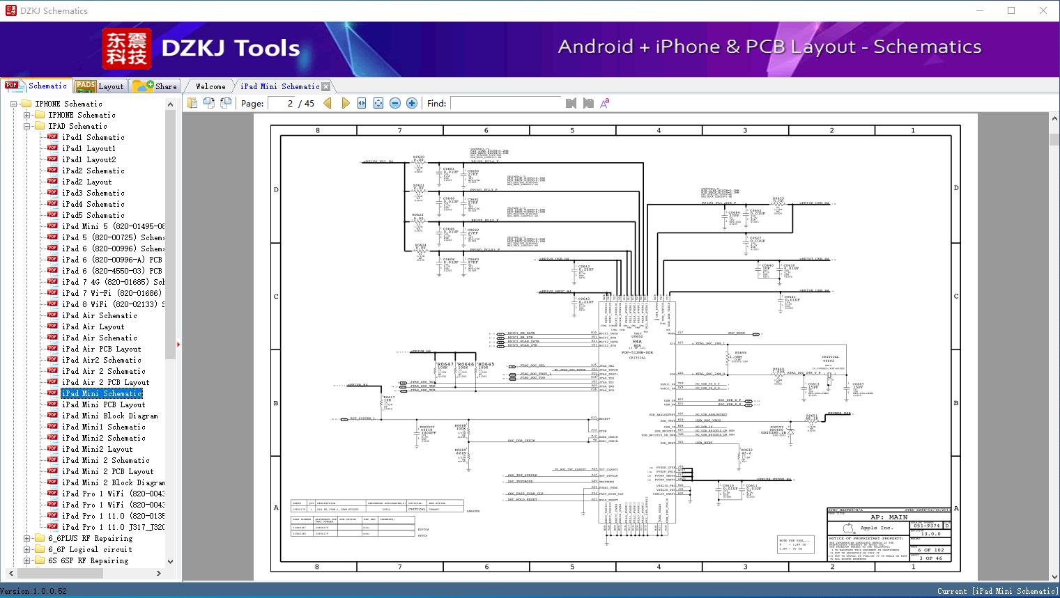Viewport: 1060px width, 598px height.
Task: Click the fit page icon
Action: pos(378,103)
